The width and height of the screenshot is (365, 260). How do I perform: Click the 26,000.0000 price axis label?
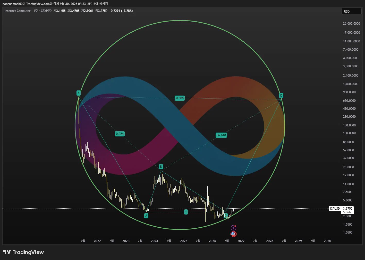point(351,24)
